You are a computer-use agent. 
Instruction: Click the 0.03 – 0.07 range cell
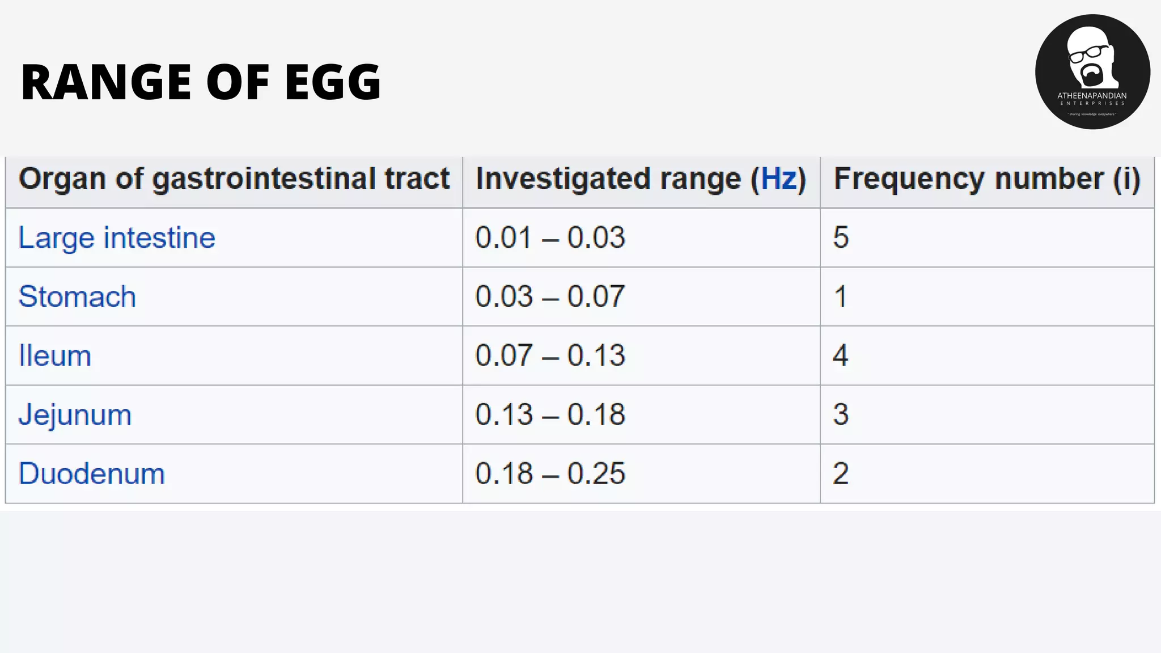point(550,296)
